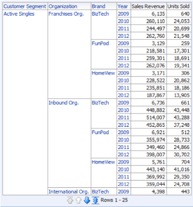Viewport: 193px width, 207px height.
Task: Click year 2009 in the 3,171 row
Action: click(123, 73)
